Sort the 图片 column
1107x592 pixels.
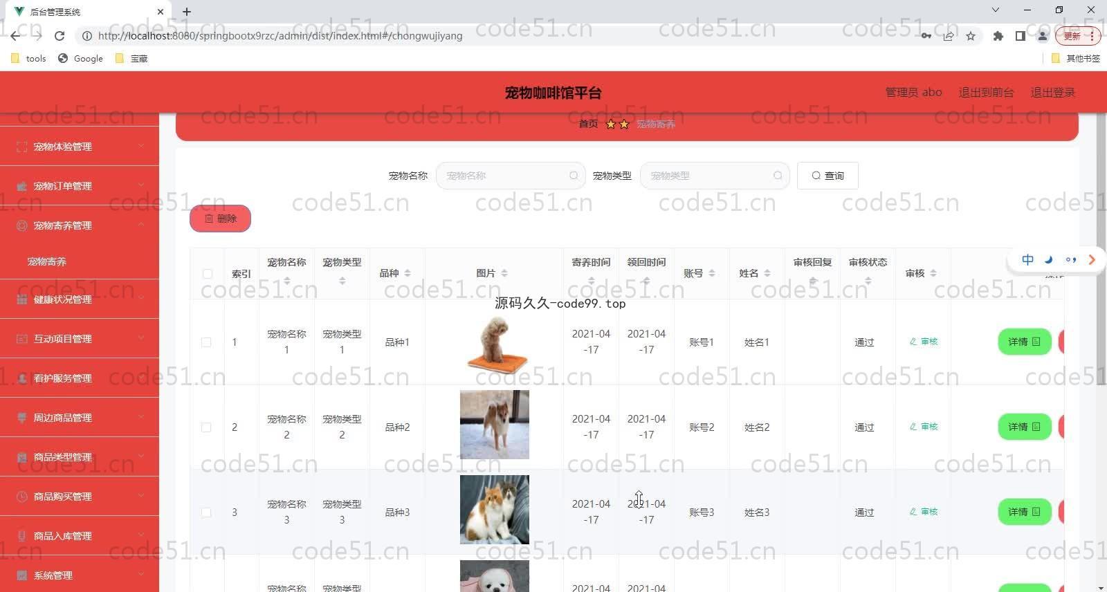504,273
